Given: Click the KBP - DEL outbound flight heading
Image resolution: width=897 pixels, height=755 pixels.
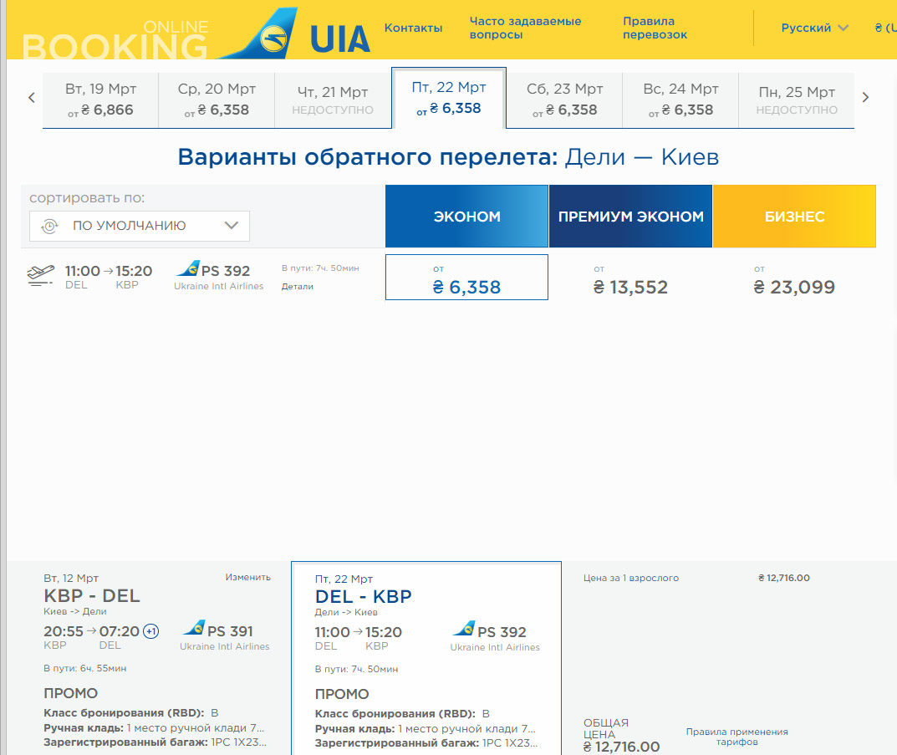Looking at the screenshot, I should pos(91,595).
